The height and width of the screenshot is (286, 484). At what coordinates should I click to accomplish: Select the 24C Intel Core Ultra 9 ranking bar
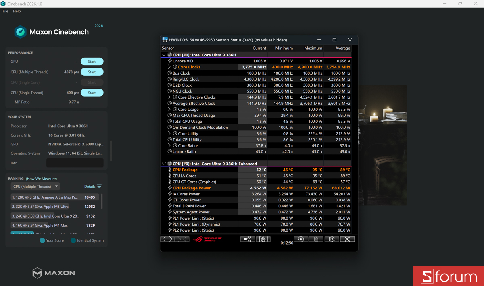point(55,216)
